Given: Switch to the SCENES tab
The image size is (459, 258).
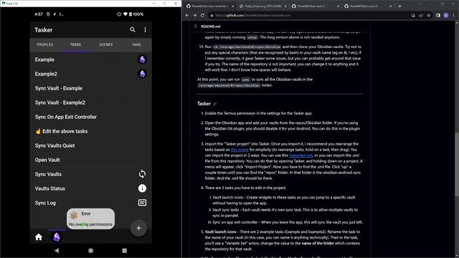Looking at the screenshot, I should tap(106, 44).
